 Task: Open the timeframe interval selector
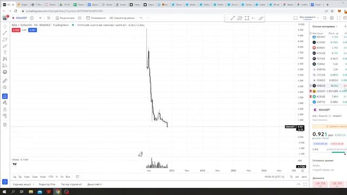(x=40, y=18)
